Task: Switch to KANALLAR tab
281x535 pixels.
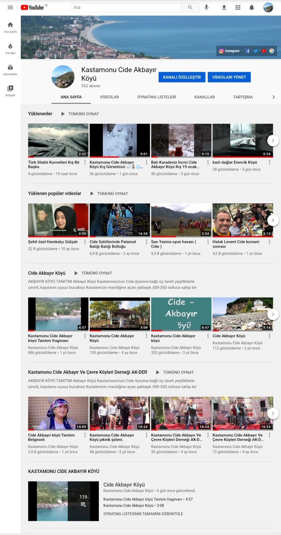Action: click(x=205, y=97)
